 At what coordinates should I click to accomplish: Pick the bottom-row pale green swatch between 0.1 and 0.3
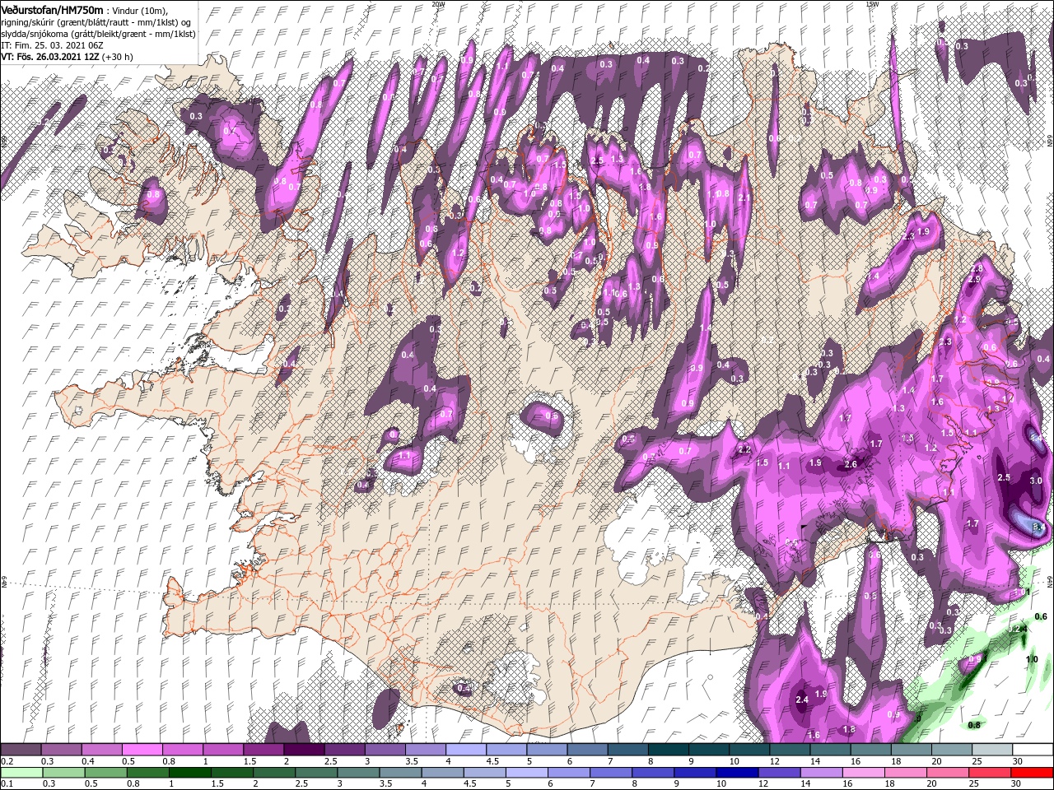pos(22,773)
